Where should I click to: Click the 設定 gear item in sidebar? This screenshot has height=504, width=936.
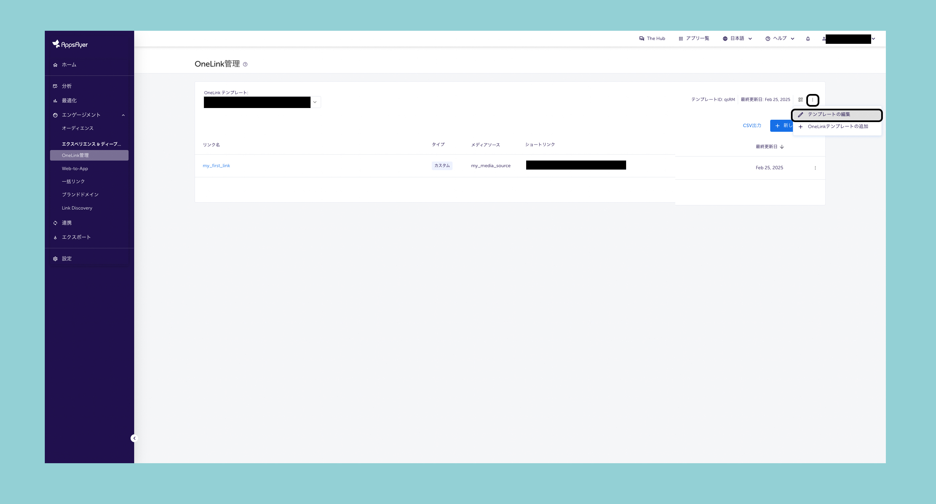[x=67, y=259]
